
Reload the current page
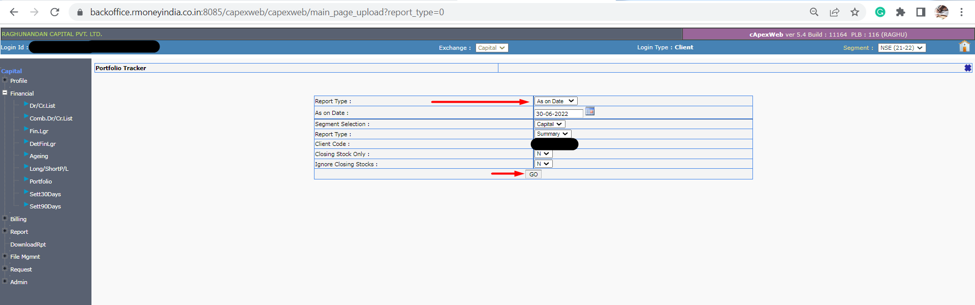coord(55,12)
